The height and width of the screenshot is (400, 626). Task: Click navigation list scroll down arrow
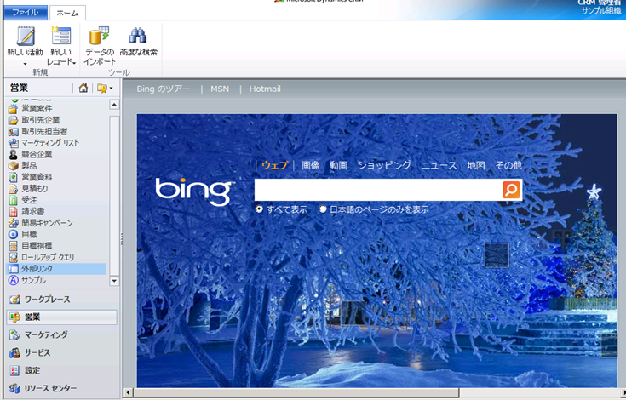click(x=114, y=281)
